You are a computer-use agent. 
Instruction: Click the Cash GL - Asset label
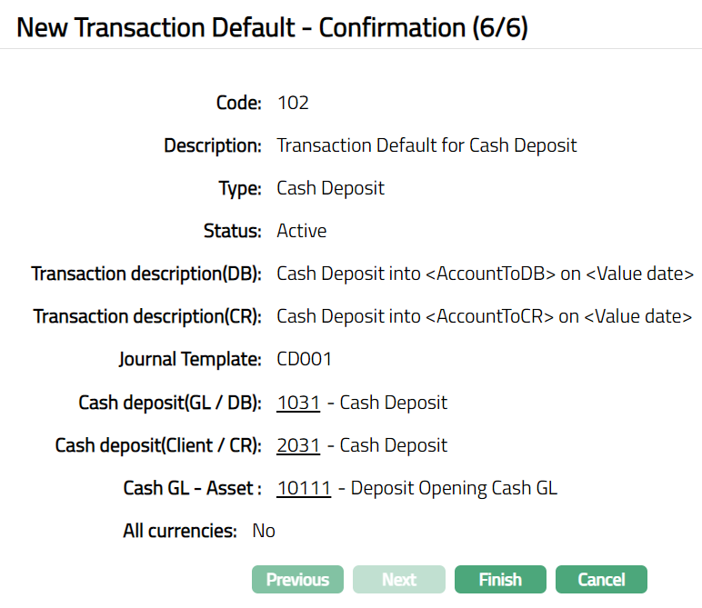pos(193,488)
